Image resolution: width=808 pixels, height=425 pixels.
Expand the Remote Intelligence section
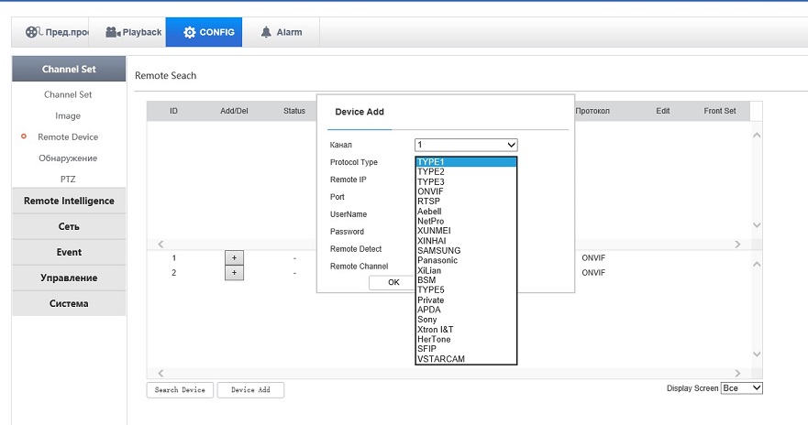click(x=69, y=202)
